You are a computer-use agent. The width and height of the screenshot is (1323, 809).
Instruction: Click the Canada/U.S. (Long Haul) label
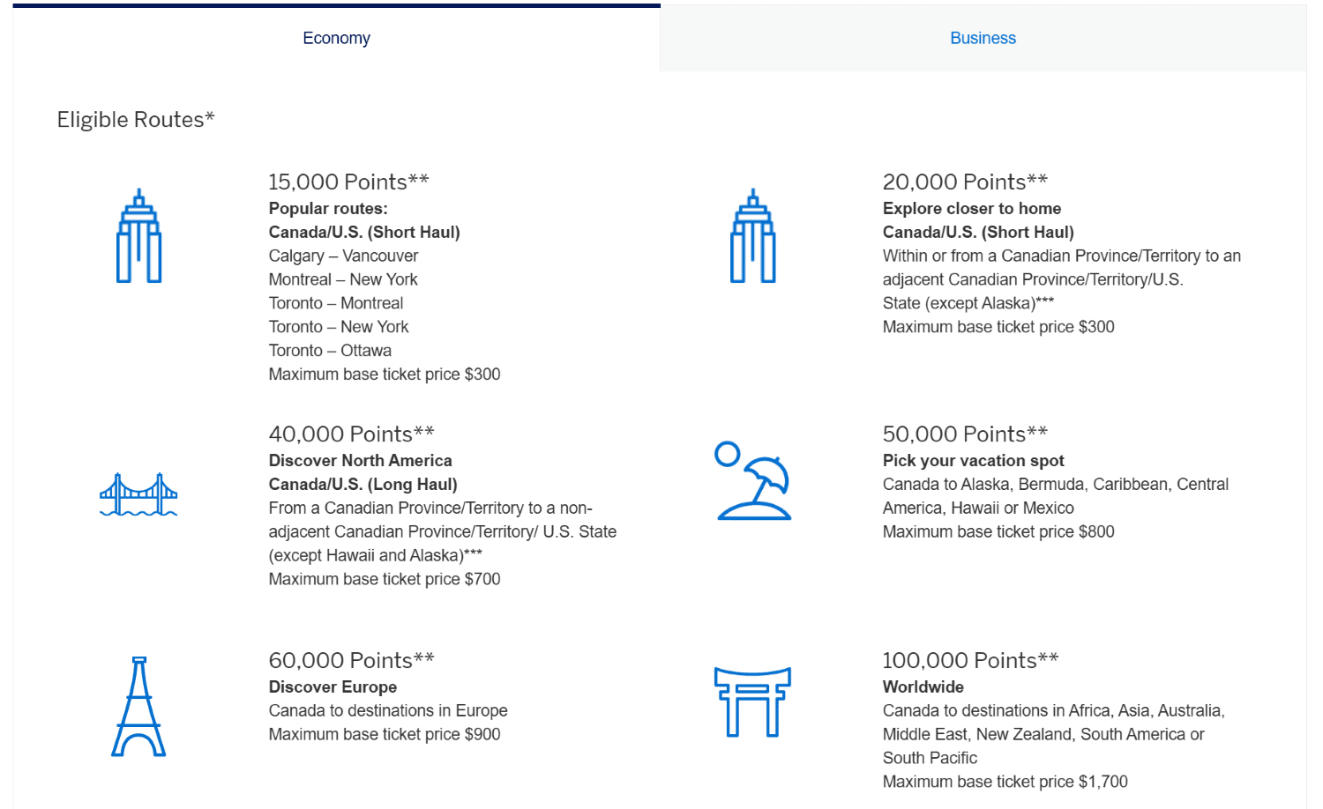click(x=363, y=484)
